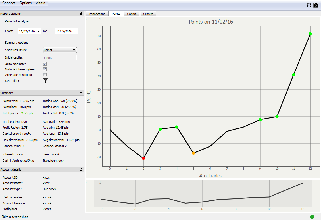Viewport: 321px width, 220px height.
Task: Select the Points tab
Action: 116,14
